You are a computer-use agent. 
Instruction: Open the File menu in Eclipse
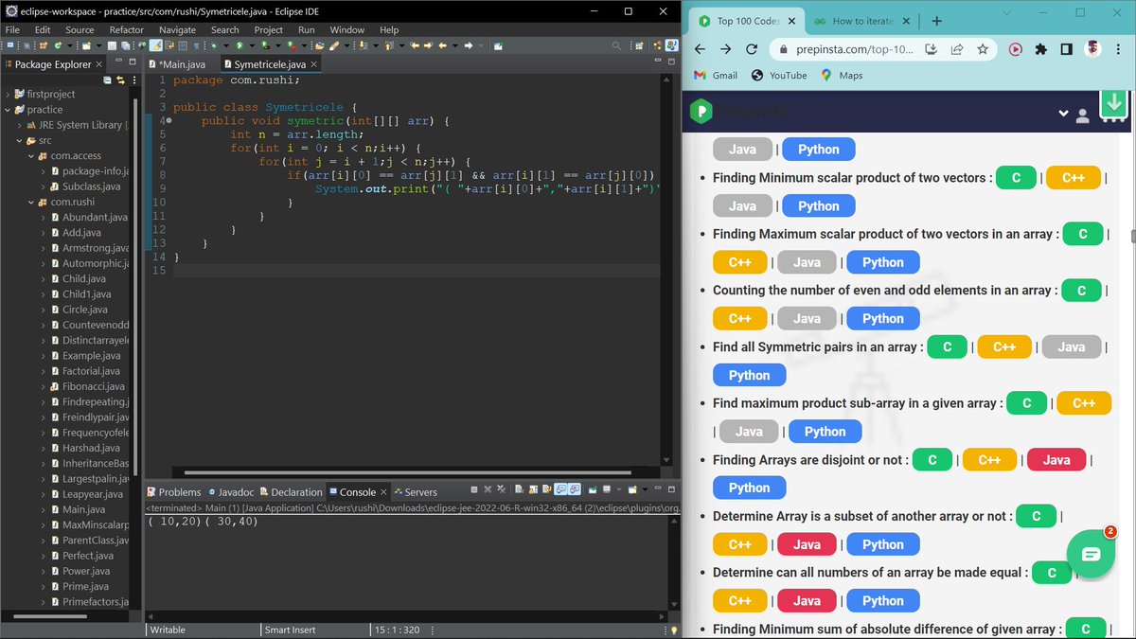[x=12, y=29]
